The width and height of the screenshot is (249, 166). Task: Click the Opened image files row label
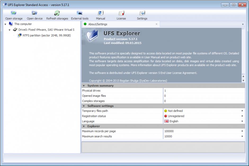[94, 96]
